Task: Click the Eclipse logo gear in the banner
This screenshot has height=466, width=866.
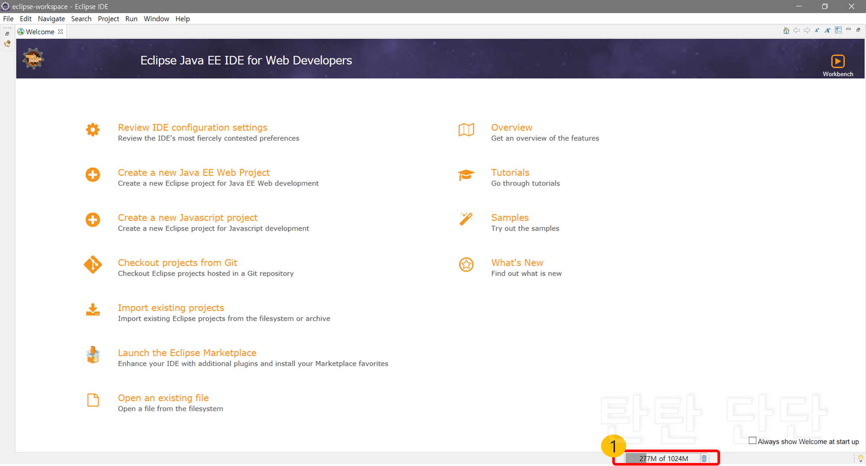Action: point(33,58)
